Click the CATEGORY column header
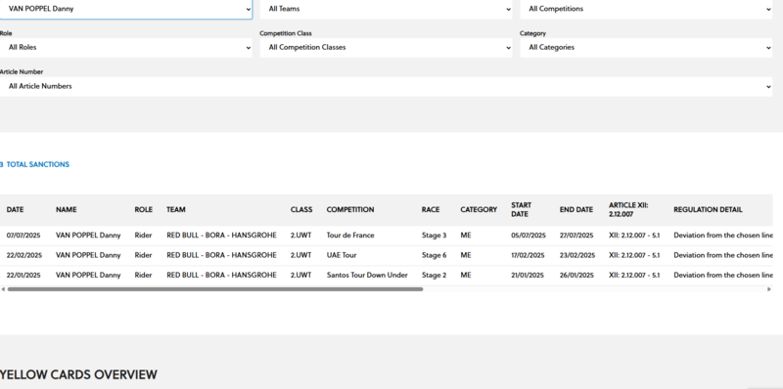 [x=479, y=210]
